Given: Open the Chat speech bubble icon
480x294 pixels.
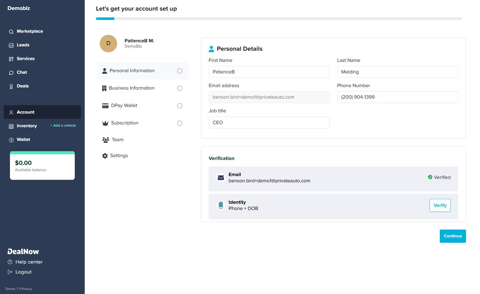Looking at the screenshot, I should (11, 72).
